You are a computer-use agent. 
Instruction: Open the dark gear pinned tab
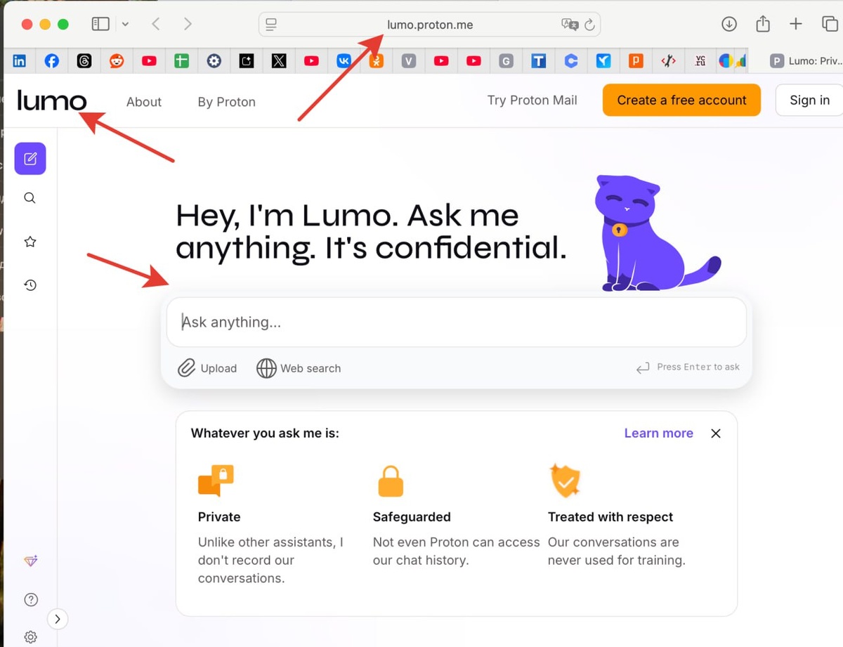point(214,61)
